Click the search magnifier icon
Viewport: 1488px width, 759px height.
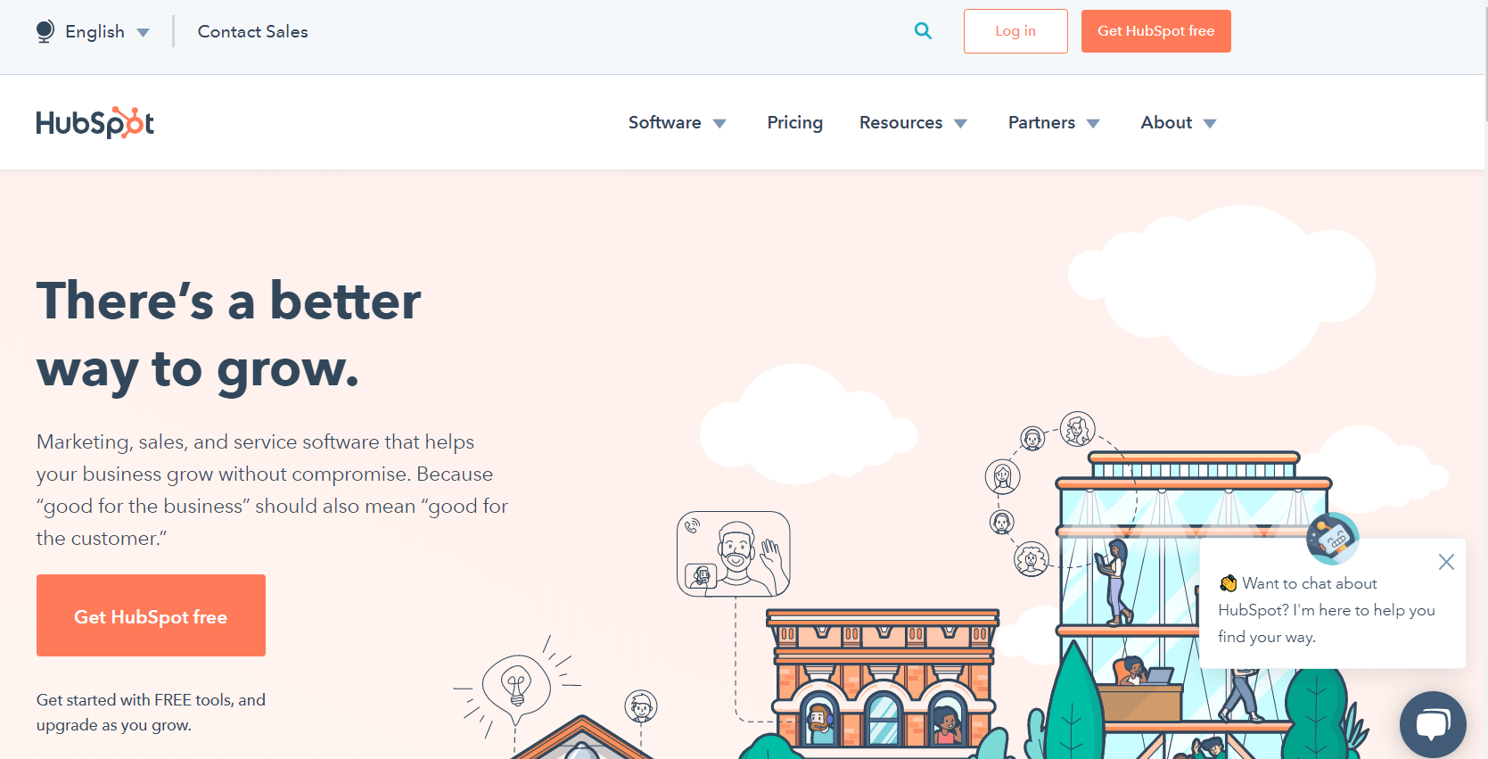923,31
